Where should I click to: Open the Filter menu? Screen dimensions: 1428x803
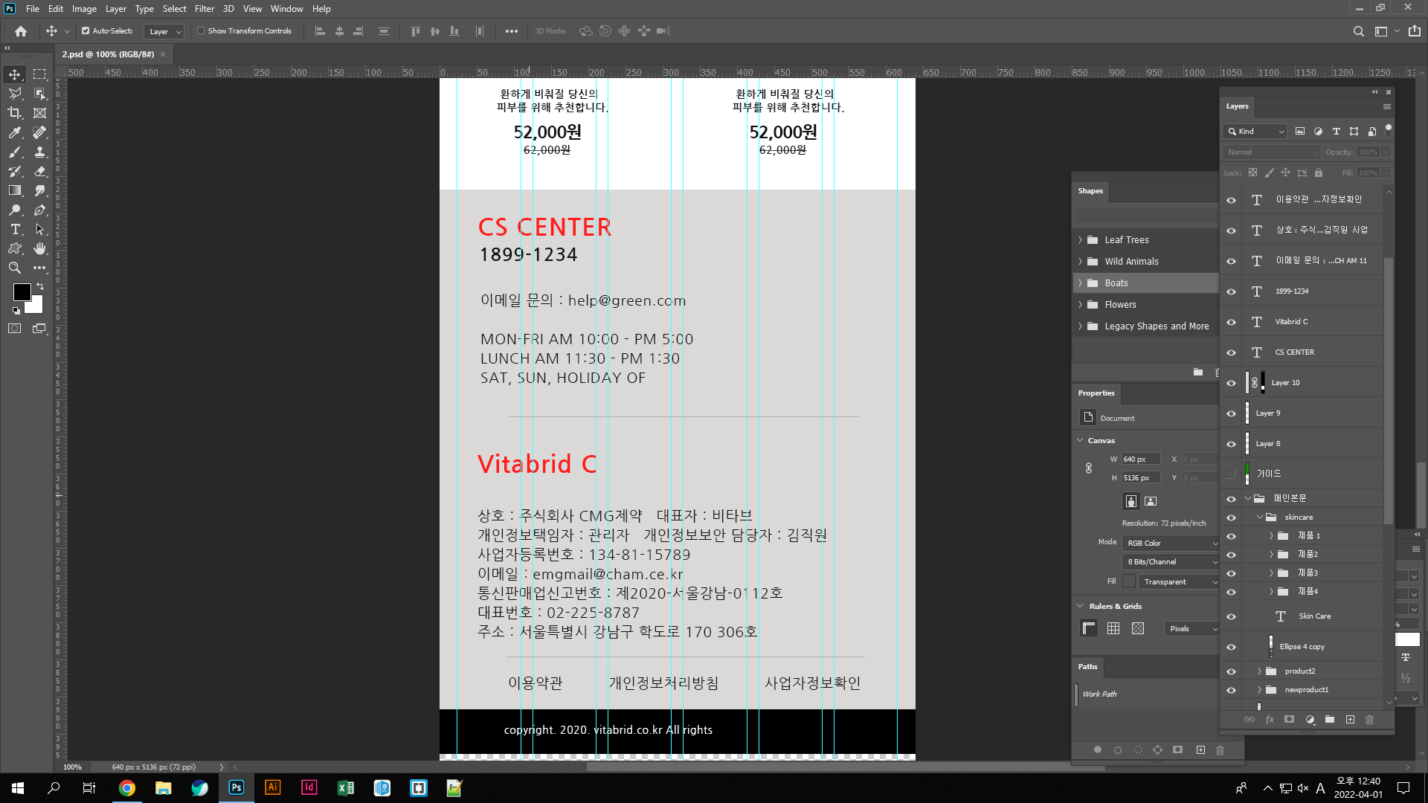205,9
